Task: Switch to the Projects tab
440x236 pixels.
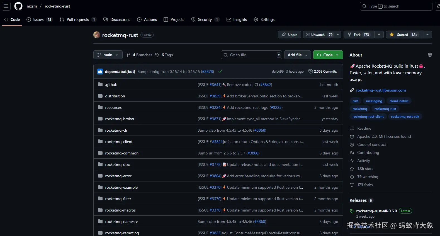Action: (x=174, y=19)
